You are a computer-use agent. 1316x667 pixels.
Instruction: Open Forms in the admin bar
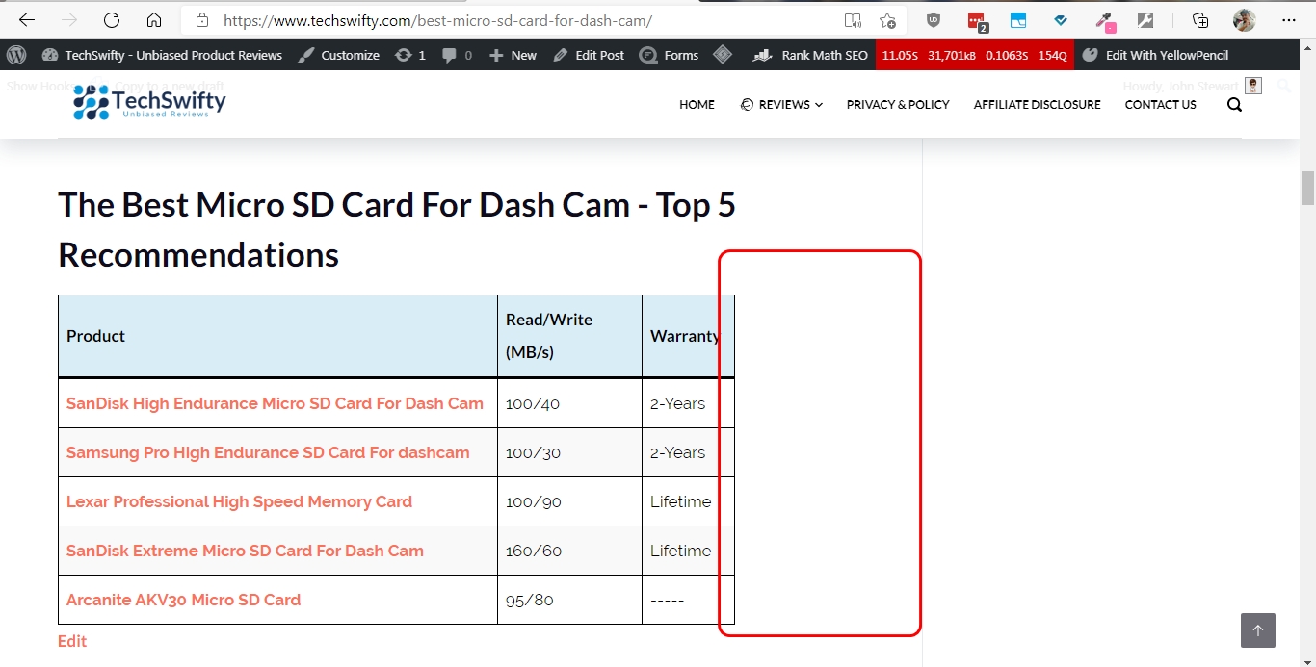(670, 55)
